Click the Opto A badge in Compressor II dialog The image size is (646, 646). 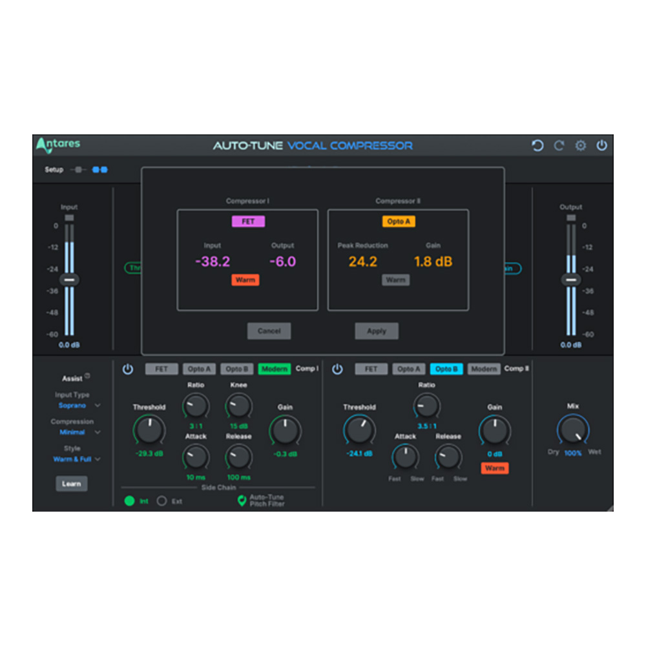(x=399, y=221)
